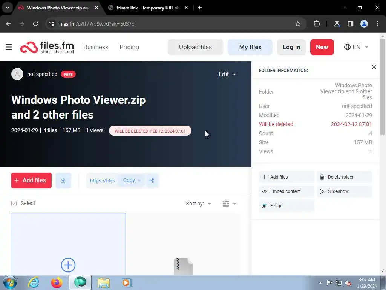Tick the Select checkbox
Screen dimensions: 386x290
tap(14, 203)
